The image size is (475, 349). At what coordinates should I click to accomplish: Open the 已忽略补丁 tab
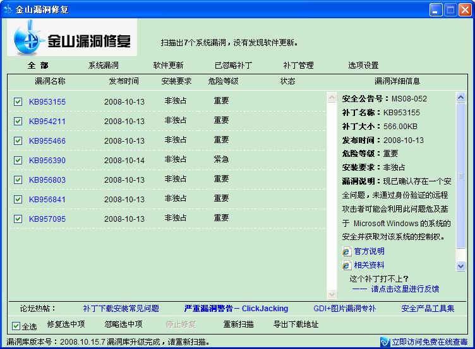pyautogui.click(x=233, y=66)
